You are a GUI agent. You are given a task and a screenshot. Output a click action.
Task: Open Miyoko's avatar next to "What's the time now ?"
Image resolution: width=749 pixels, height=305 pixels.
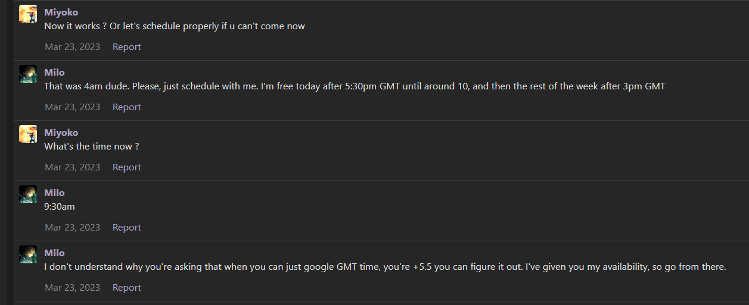28,134
